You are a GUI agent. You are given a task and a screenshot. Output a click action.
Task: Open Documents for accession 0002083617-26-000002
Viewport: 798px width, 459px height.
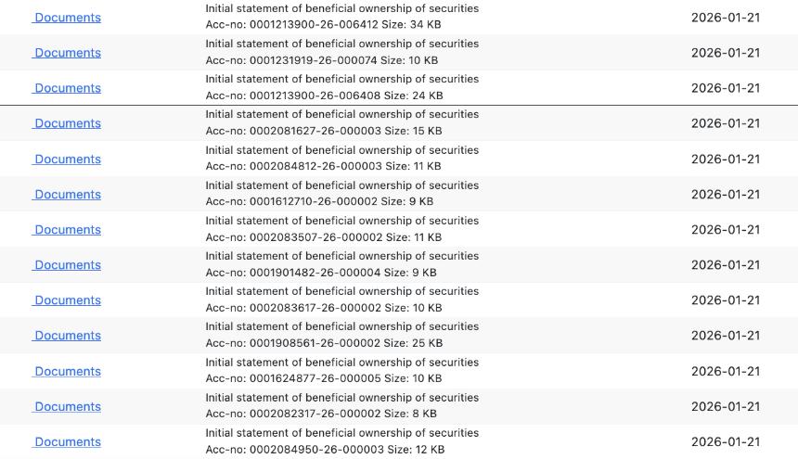68,300
